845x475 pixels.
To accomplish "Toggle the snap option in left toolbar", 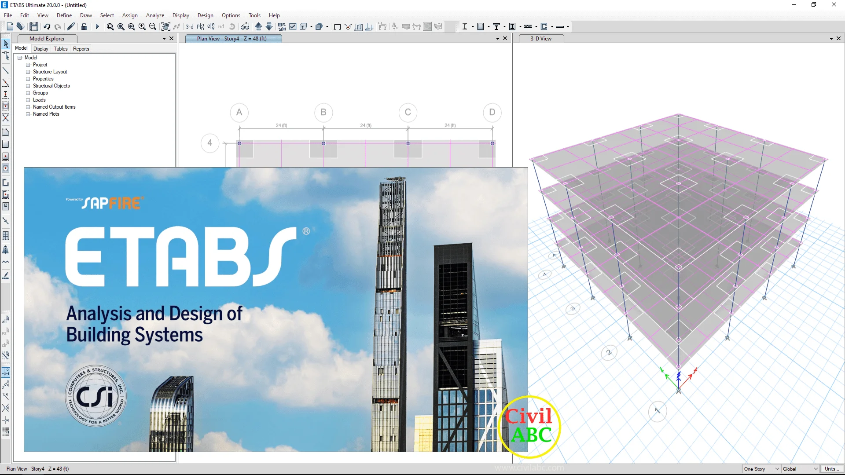I will pyautogui.click(x=6, y=373).
